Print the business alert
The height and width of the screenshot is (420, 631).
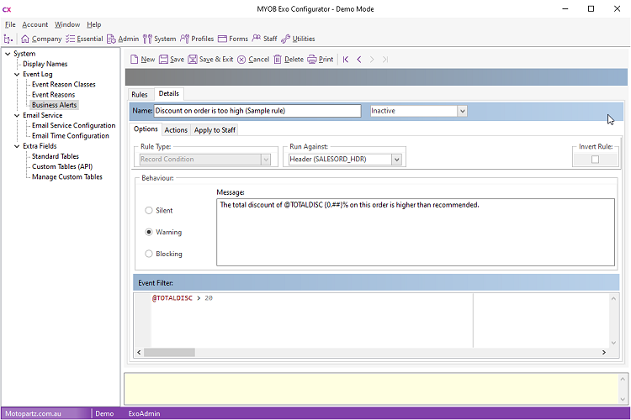pyautogui.click(x=321, y=60)
